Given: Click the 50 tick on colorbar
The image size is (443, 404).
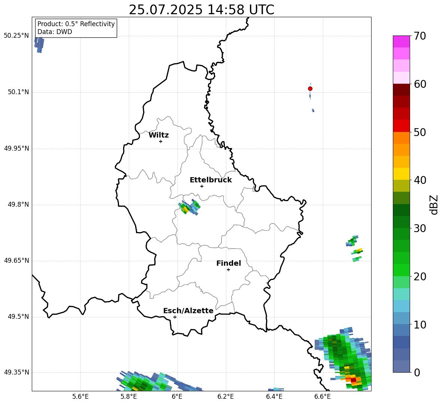Looking at the screenshot, I should pos(420,132).
